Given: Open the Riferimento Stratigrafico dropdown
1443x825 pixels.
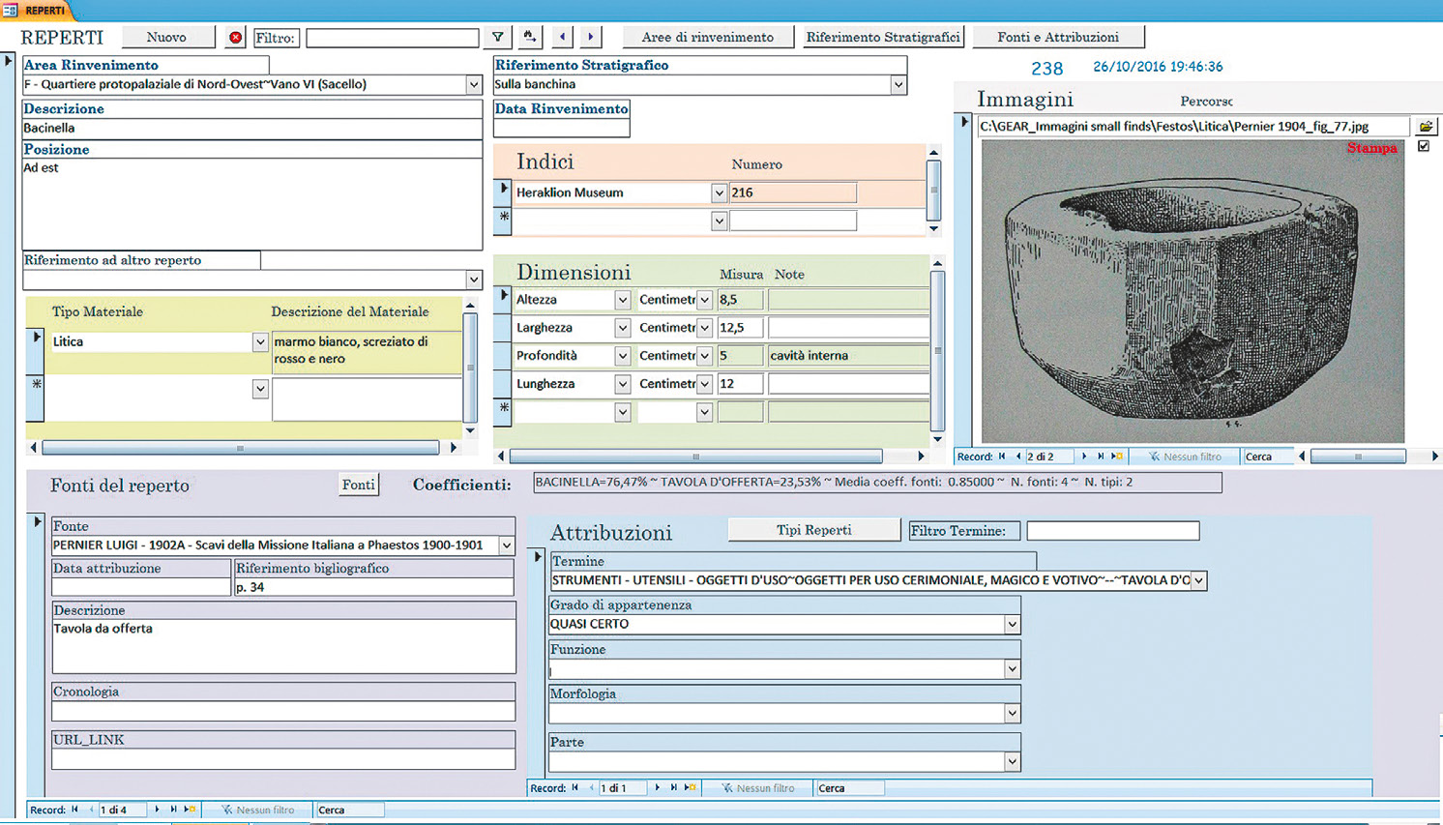Looking at the screenshot, I should click(898, 85).
